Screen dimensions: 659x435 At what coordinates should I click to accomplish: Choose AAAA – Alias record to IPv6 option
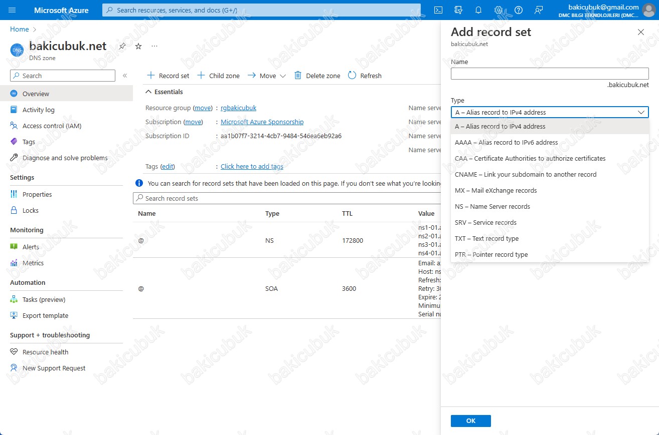pyautogui.click(x=550, y=142)
